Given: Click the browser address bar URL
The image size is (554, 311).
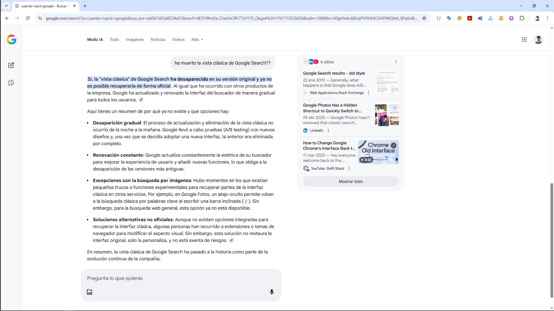Looking at the screenshot, I should (x=231, y=18).
